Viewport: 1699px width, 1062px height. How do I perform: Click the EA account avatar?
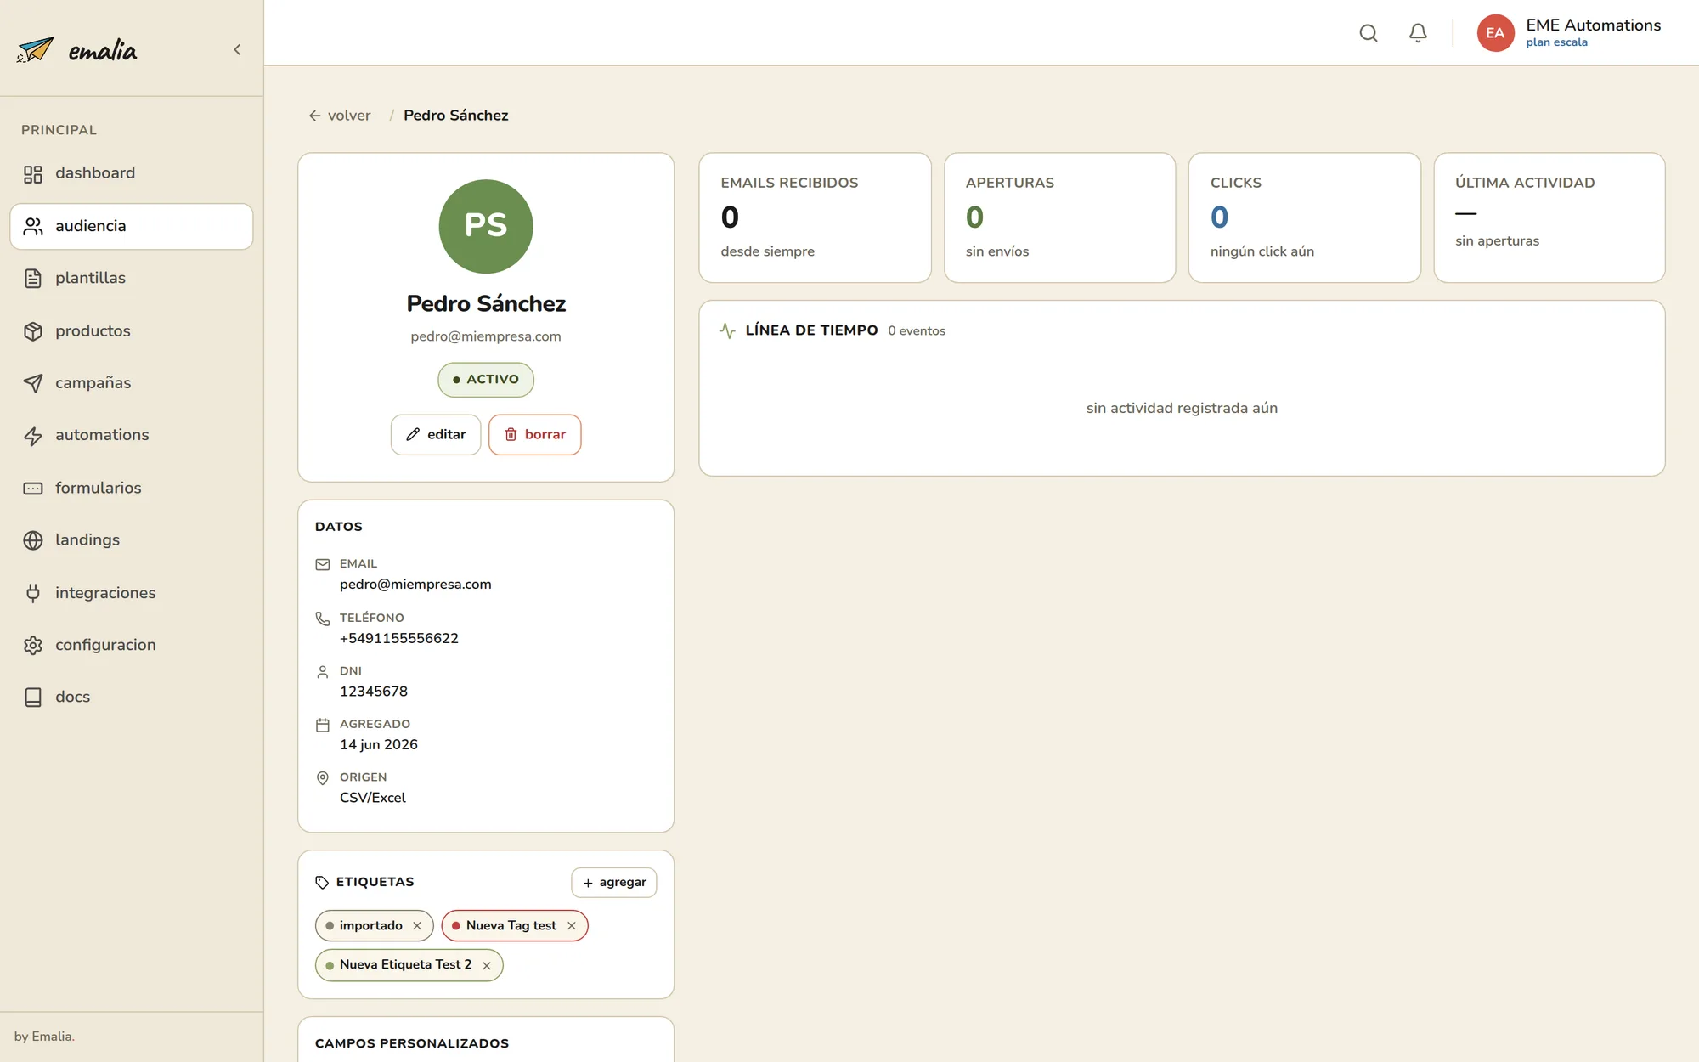pos(1495,33)
